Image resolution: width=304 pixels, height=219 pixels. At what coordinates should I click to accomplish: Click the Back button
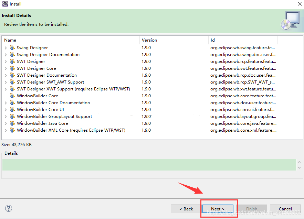186,209
